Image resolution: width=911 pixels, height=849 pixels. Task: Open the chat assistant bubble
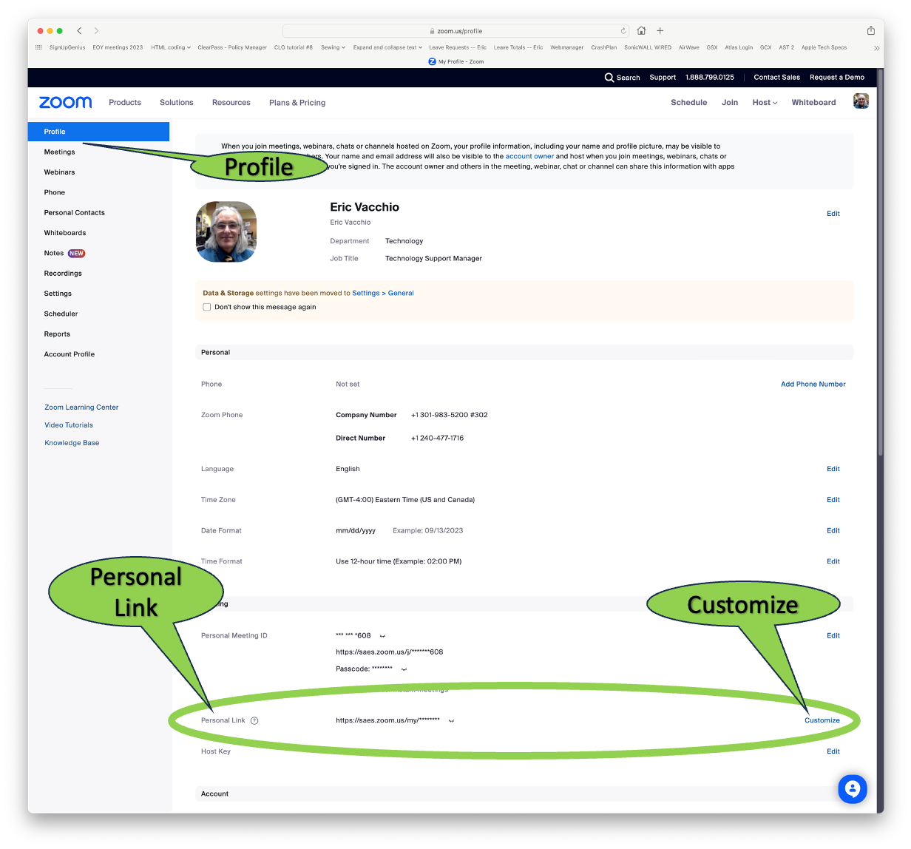click(x=852, y=789)
